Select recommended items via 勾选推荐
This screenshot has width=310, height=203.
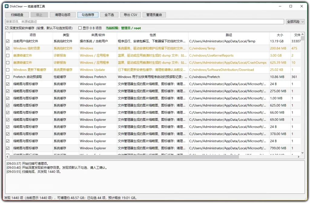tap(88, 15)
